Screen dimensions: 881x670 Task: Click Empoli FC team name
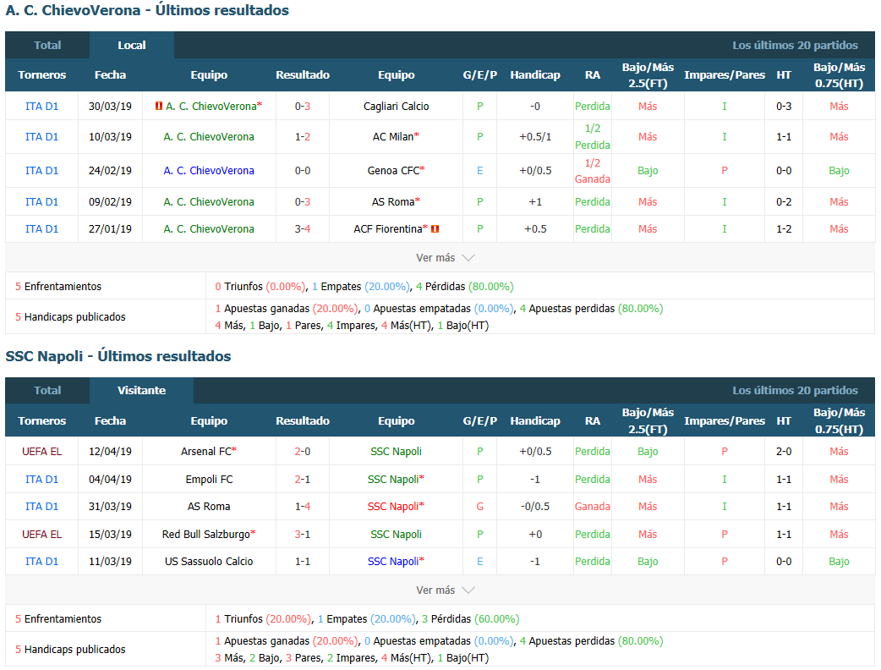pyautogui.click(x=209, y=480)
